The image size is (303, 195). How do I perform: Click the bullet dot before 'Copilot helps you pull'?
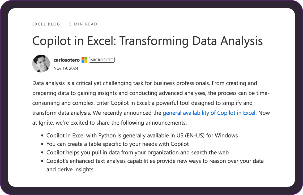(x=42, y=153)
